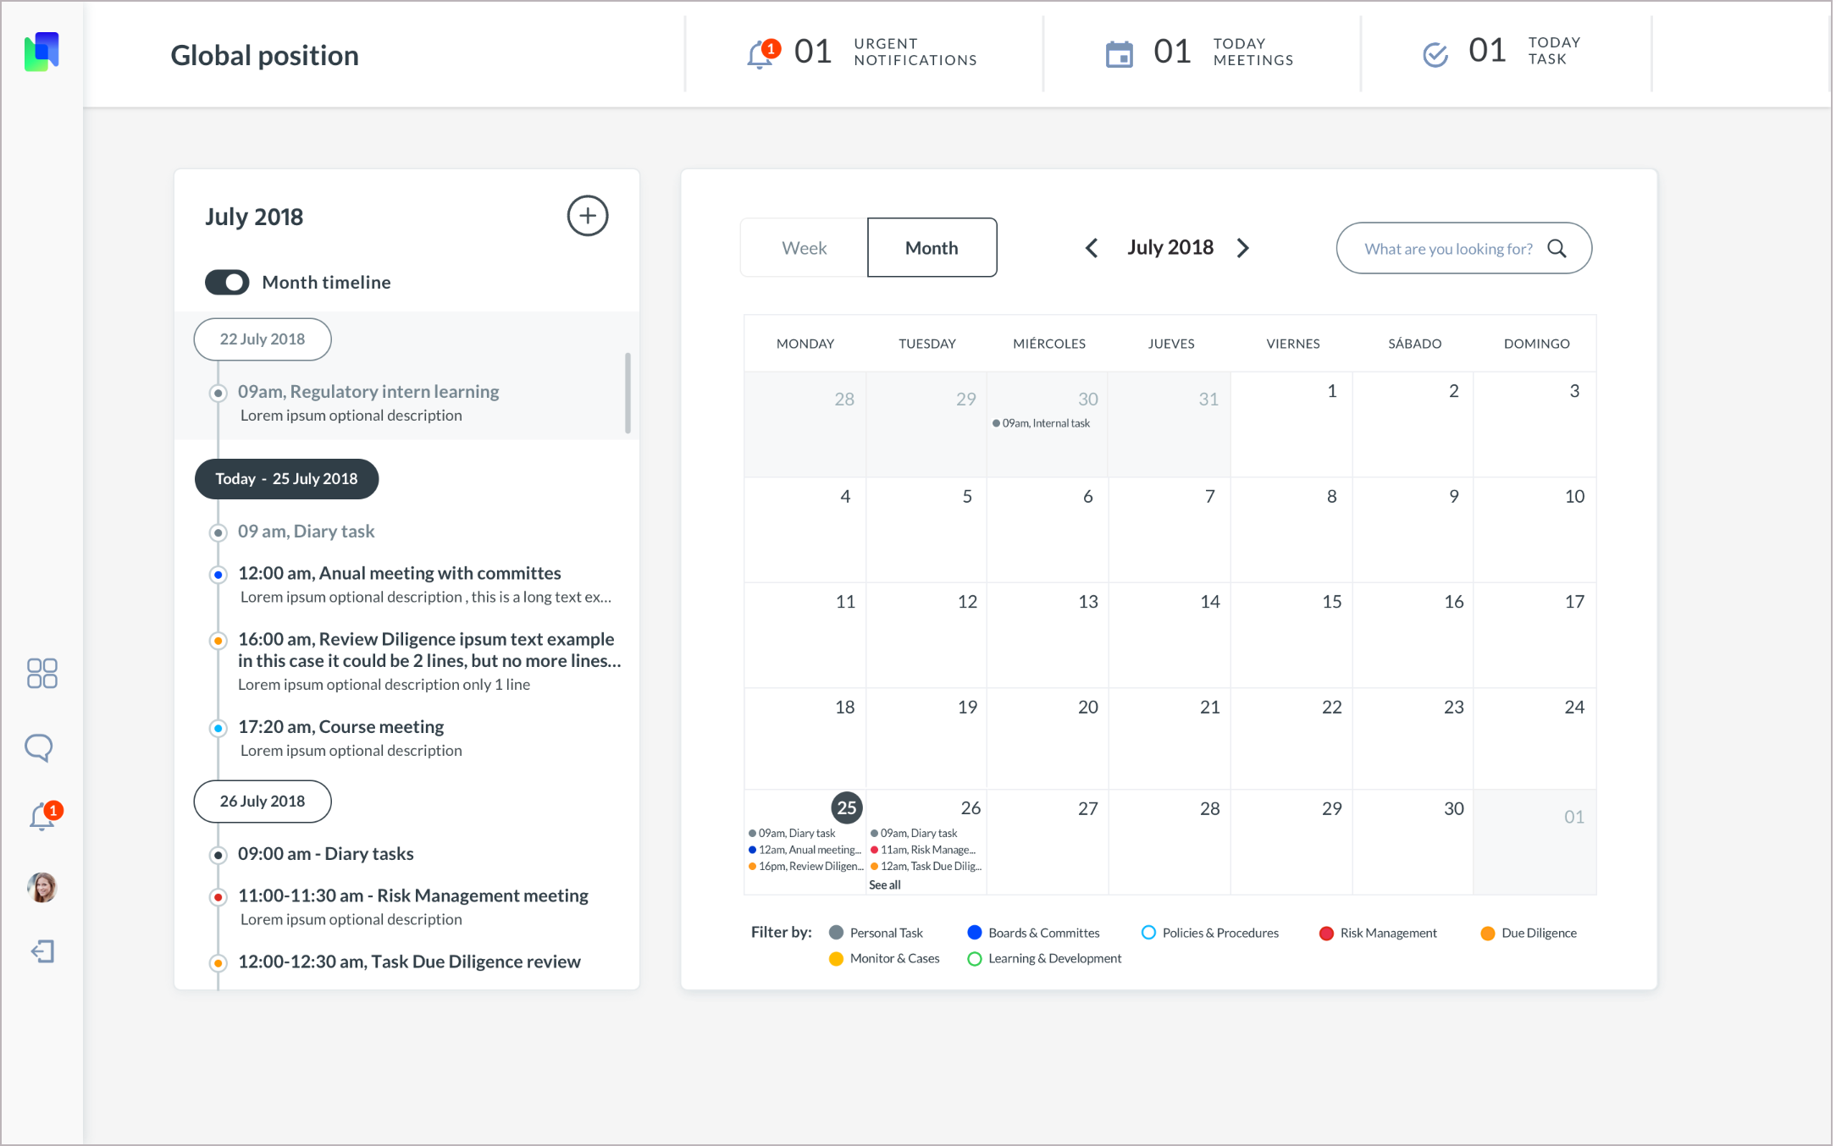
Task: Open the chat bubble icon in sidebar
Action: coord(39,747)
